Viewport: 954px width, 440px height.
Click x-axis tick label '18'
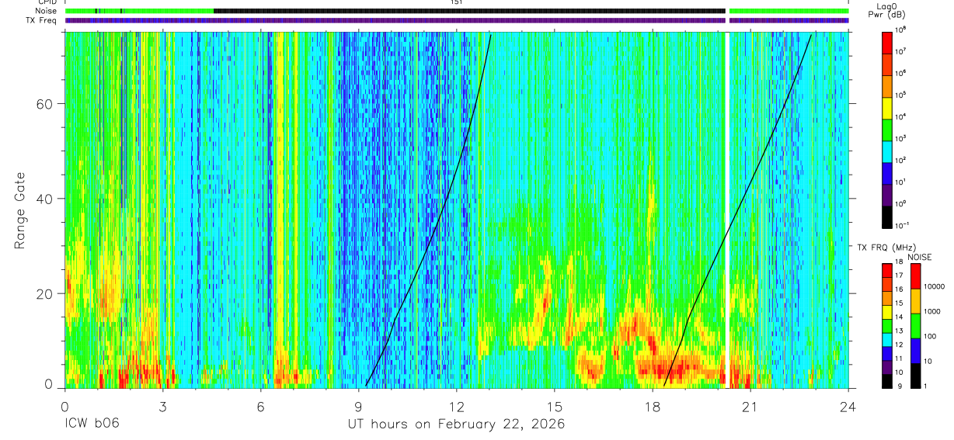click(x=653, y=406)
